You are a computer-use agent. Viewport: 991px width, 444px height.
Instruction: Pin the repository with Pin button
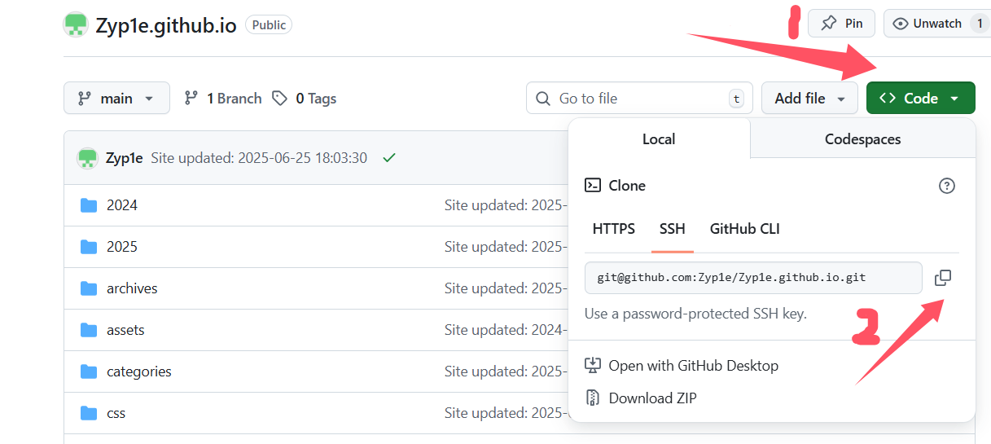pos(841,24)
